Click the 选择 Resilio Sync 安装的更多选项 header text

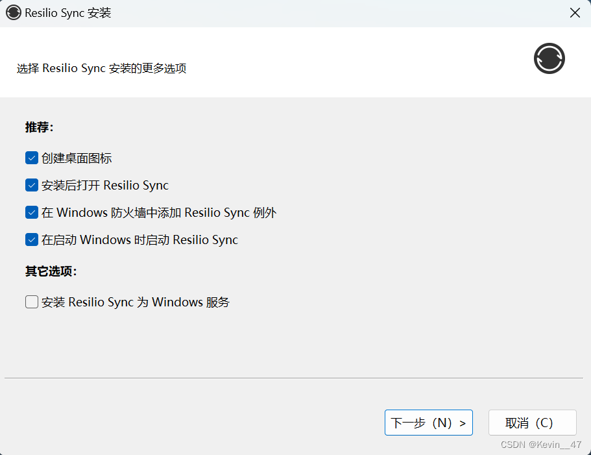point(102,68)
